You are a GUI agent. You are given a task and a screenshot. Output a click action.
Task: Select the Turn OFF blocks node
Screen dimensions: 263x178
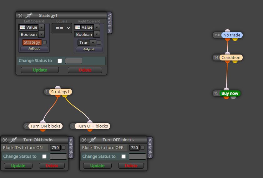pyautogui.click(x=92, y=126)
